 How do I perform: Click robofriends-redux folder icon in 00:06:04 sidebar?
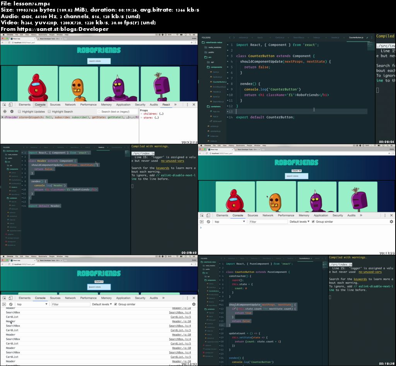[x=203, y=43]
